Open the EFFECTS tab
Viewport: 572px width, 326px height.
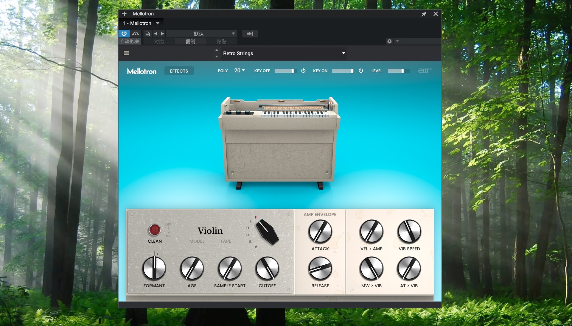[x=179, y=71]
